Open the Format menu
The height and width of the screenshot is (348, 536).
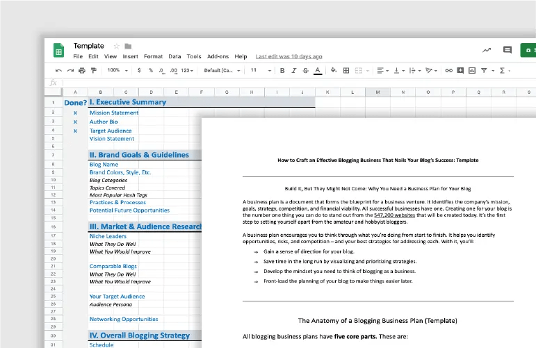point(153,56)
